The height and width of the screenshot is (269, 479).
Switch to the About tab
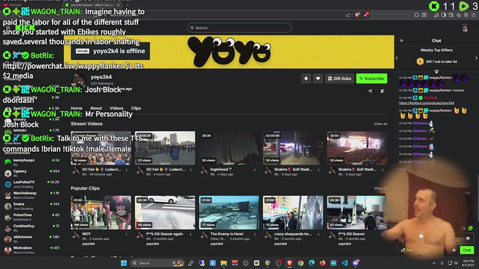(96, 108)
